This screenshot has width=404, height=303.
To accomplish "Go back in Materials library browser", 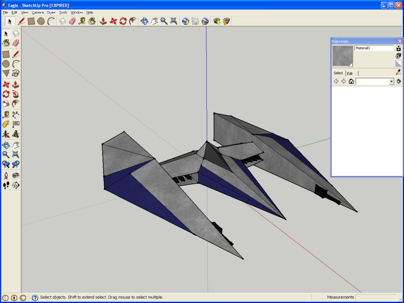I will point(336,81).
